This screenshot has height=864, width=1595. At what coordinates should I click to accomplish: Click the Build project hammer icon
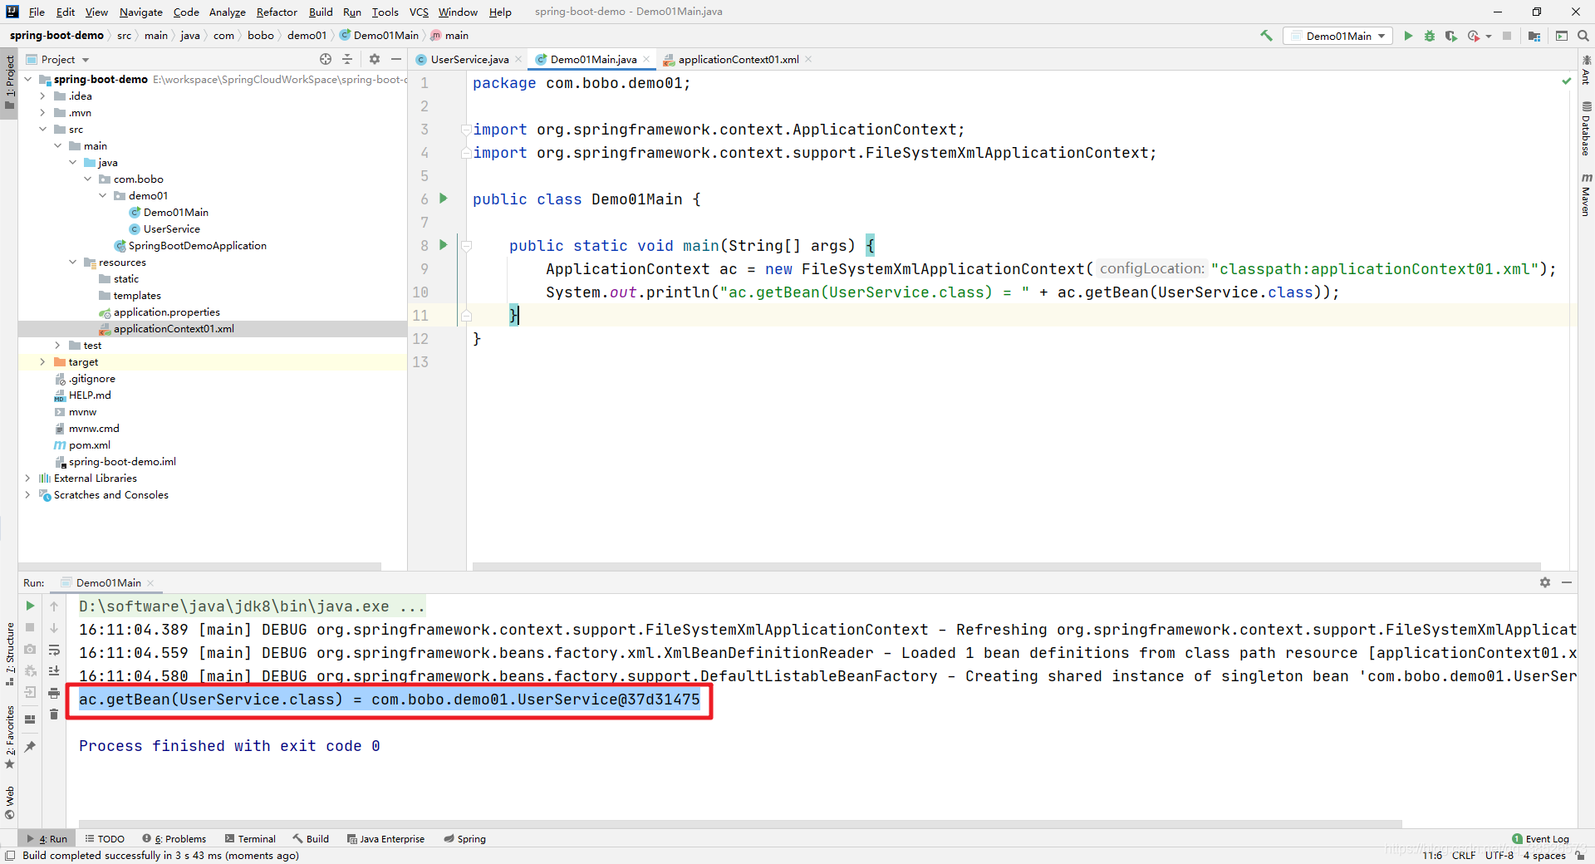click(1266, 36)
